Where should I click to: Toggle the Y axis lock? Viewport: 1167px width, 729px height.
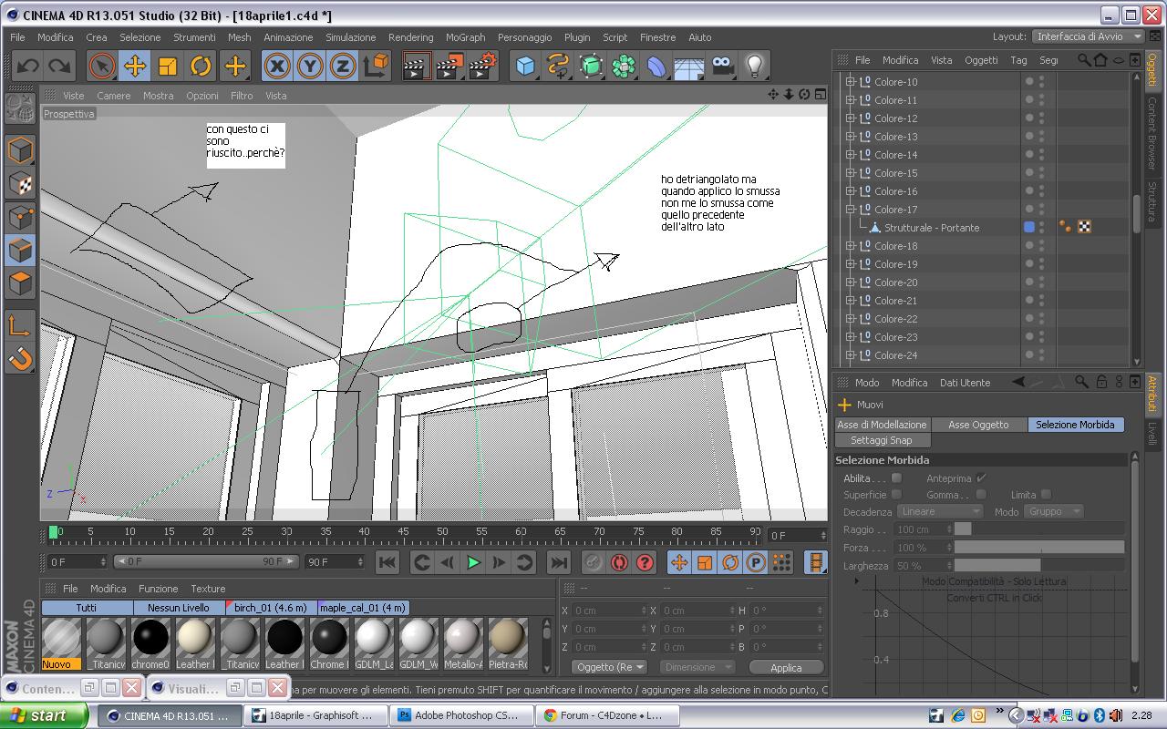tap(310, 66)
